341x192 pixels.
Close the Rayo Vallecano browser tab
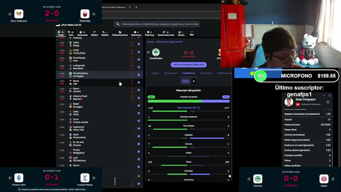point(130,7)
